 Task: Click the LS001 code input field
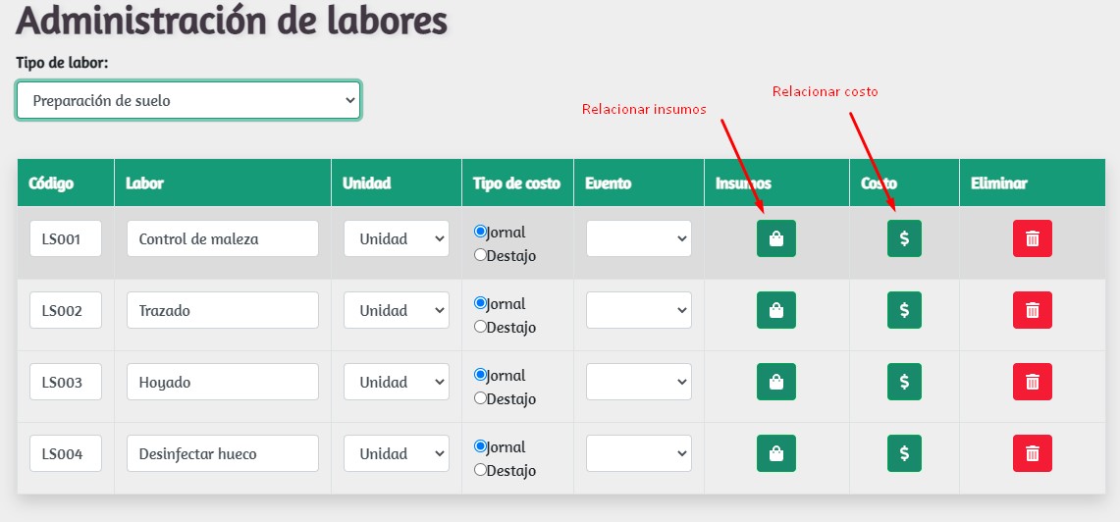66,238
